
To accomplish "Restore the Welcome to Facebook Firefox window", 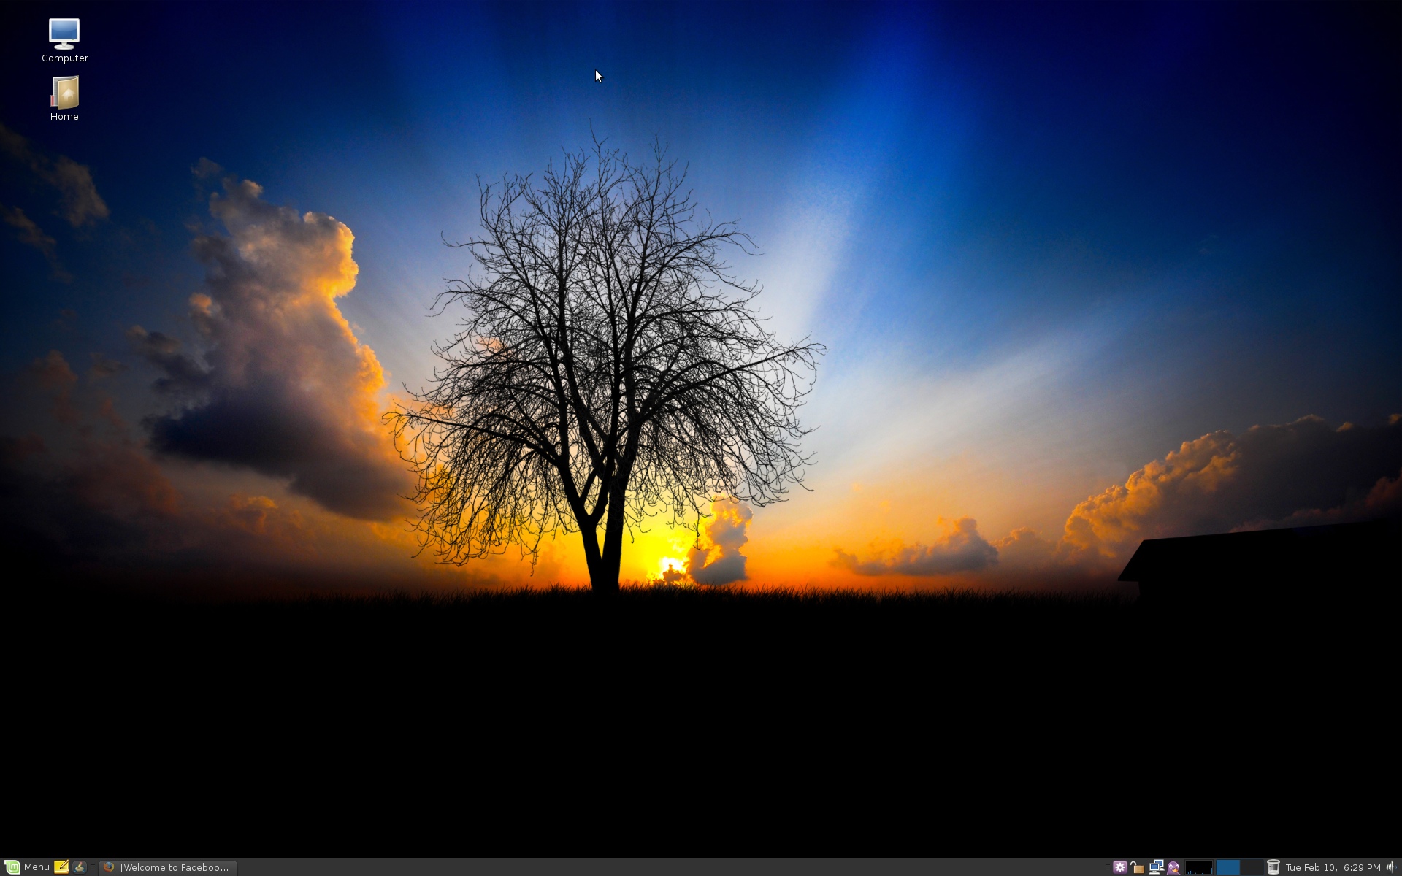I will [174, 867].
